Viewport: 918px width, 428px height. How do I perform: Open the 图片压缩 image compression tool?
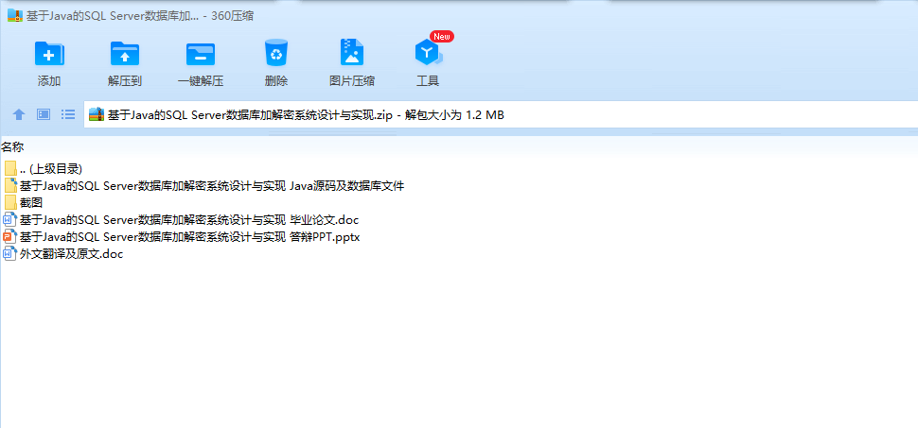[352, 52]
